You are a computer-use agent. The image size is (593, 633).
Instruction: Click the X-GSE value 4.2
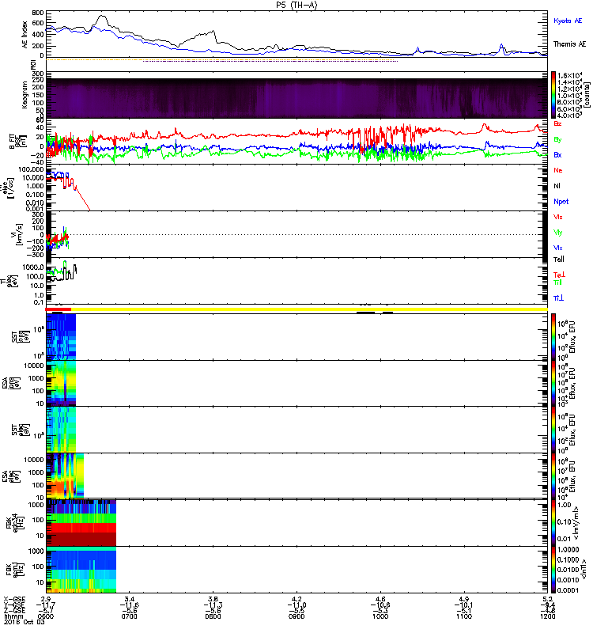coord(296,599)
